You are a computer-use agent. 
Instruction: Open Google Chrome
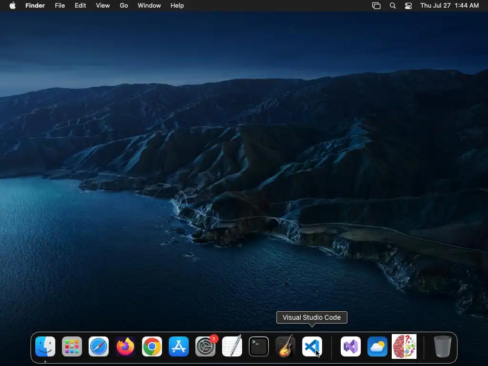[x=152, y=347]
